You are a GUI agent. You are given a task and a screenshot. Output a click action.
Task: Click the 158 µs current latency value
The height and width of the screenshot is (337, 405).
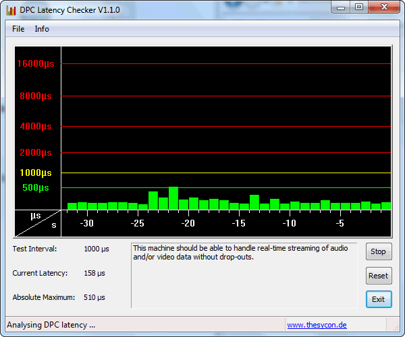pos(94,274)
